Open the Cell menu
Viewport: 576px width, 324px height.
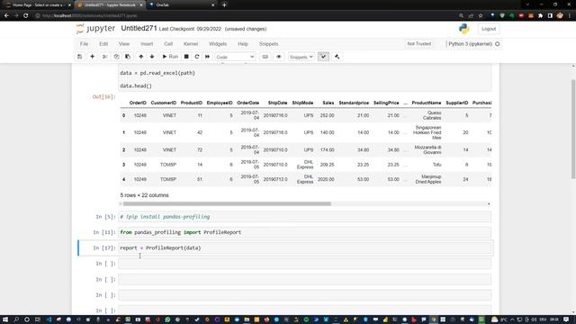(x=168, y=44)
